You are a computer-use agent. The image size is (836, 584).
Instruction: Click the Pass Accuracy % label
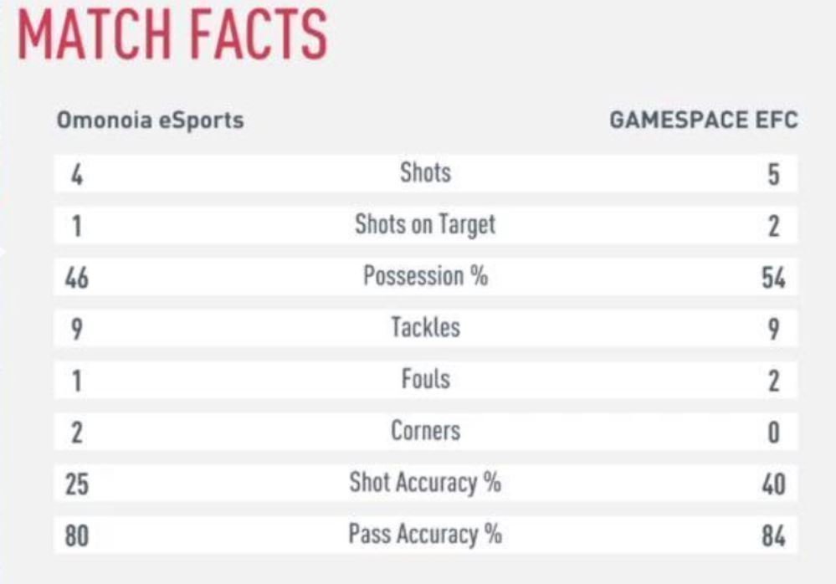(425, 534)
